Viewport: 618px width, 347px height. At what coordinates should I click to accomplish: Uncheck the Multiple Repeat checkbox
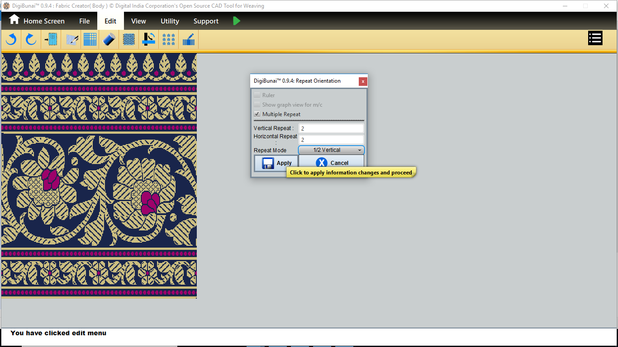click(x=257, y=114)
